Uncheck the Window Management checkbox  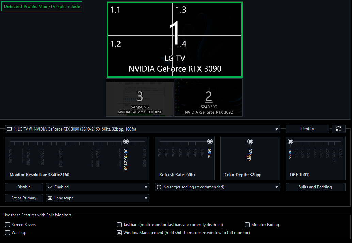point(119,233)
